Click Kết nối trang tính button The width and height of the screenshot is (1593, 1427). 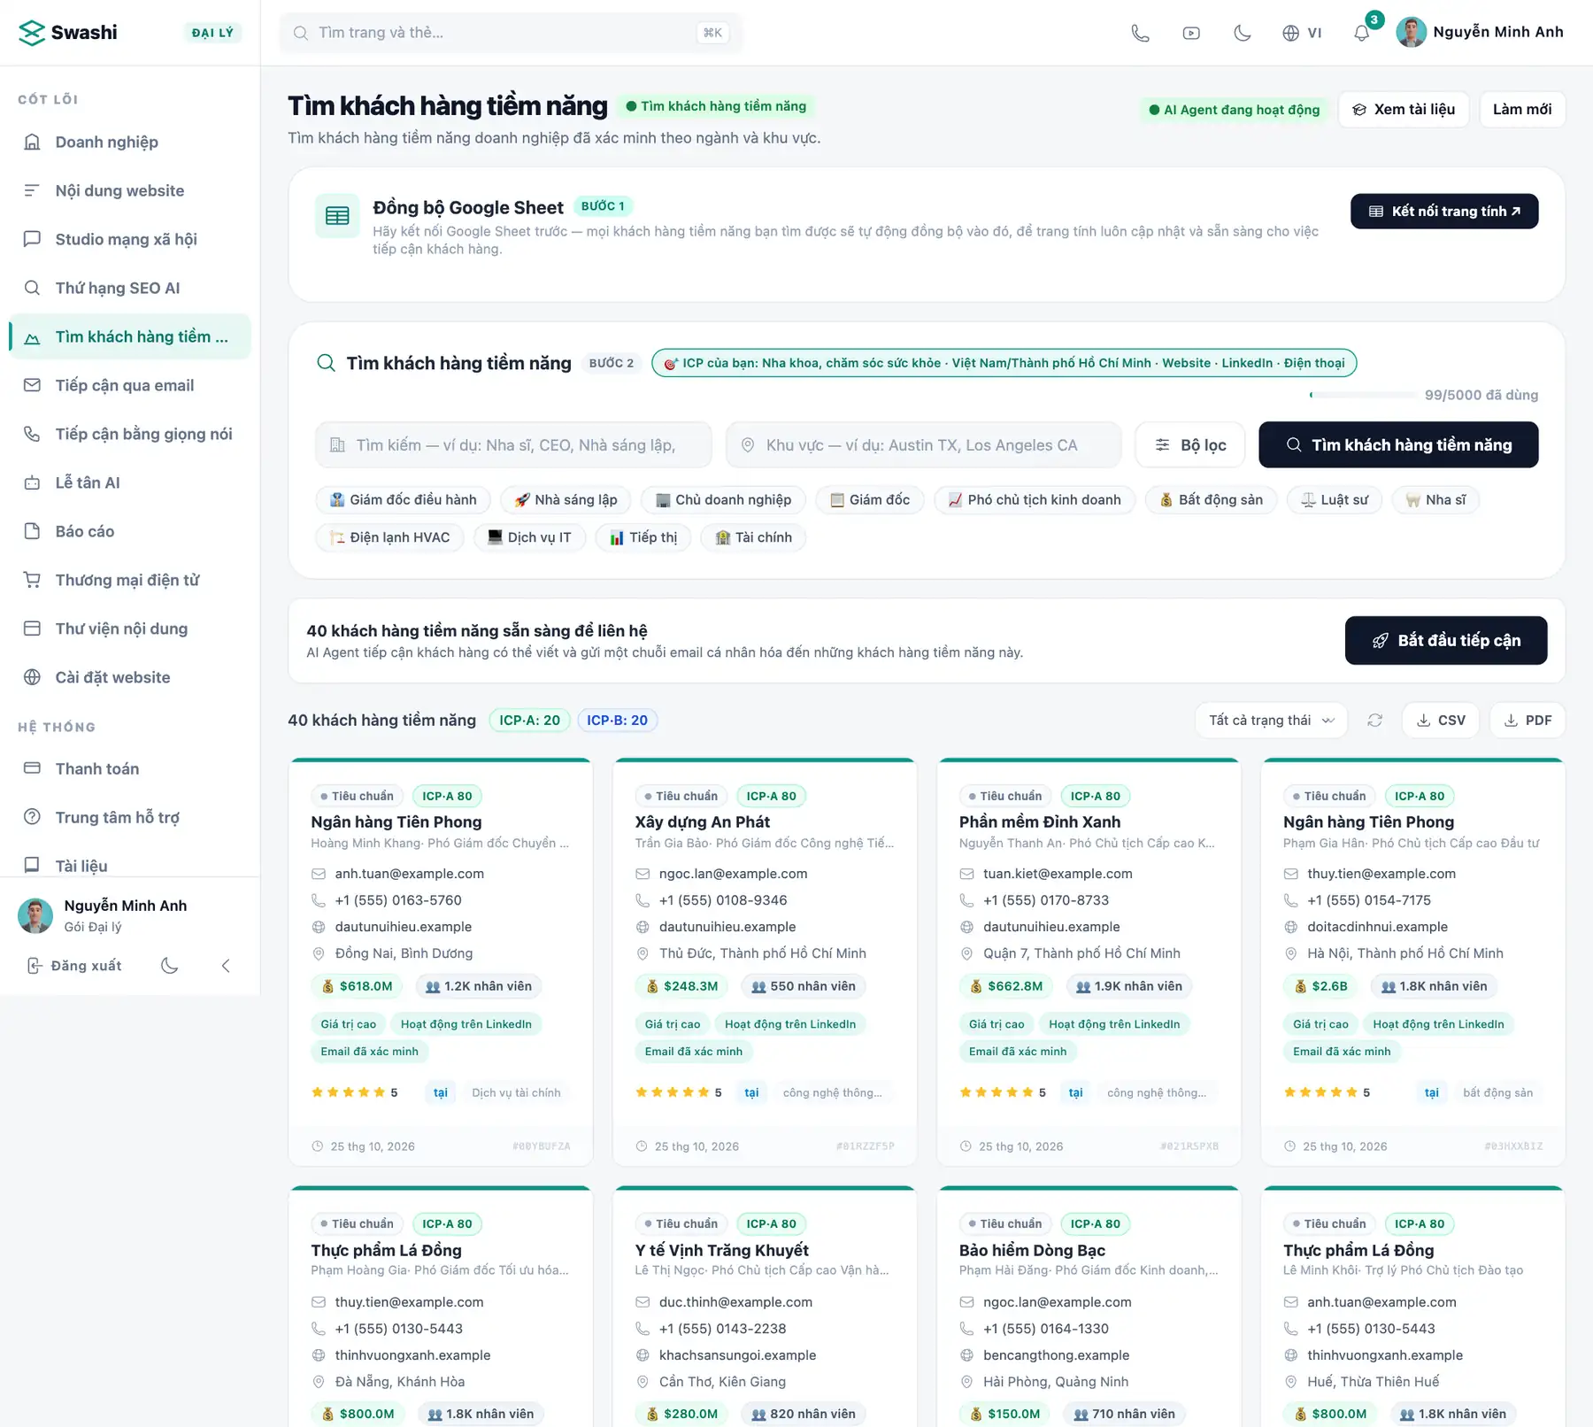pyautogui.click(x=1444, y=212)
